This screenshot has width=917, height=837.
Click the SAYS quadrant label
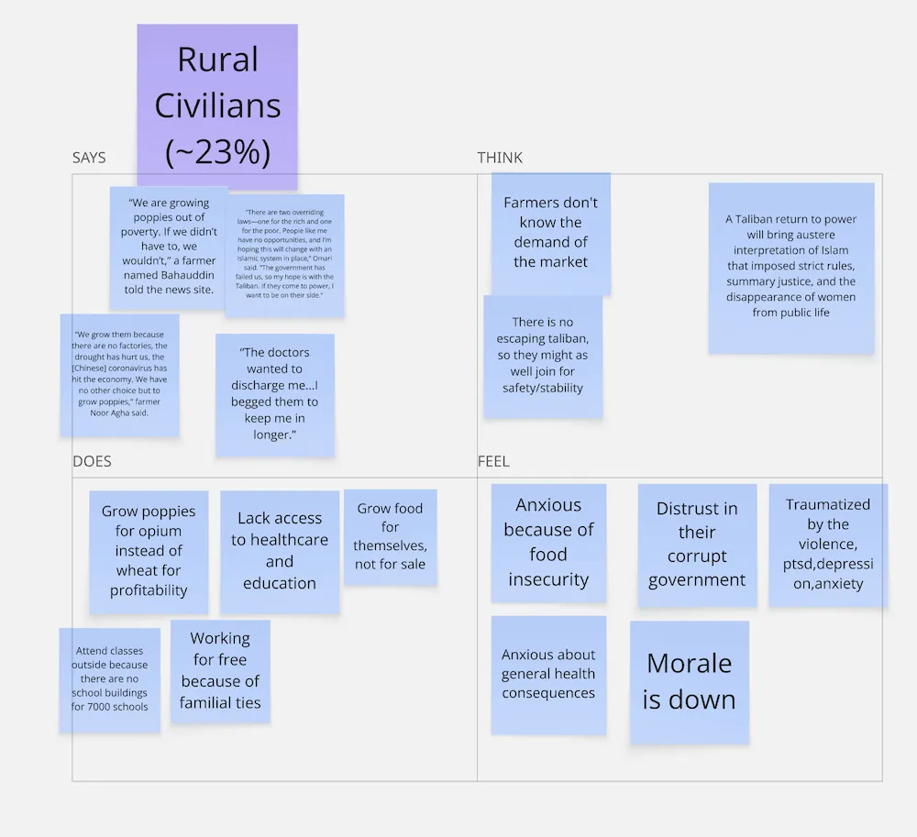89,158
